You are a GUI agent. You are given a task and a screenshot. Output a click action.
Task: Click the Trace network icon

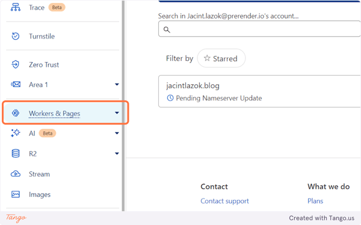click(x=16, y=7)
